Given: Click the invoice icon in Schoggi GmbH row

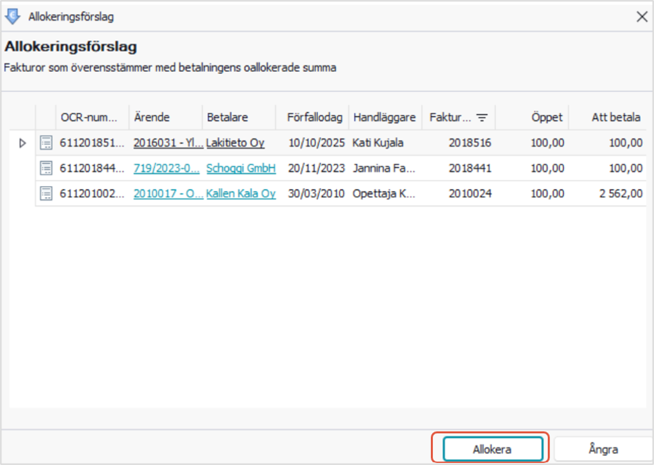Looking at the screenshot, I should (46, 168).
